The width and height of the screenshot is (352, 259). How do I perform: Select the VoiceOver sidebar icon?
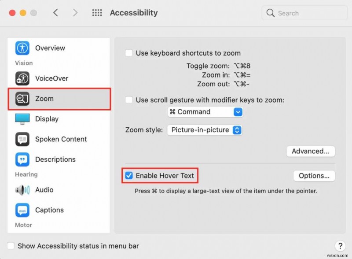[22, 78]
